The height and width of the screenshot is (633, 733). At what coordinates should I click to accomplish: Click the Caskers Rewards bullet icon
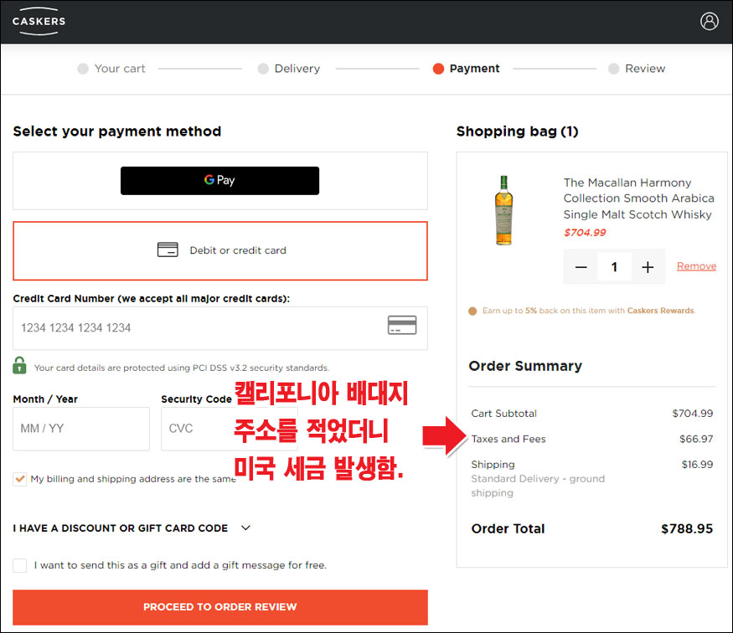coord(472,311)
